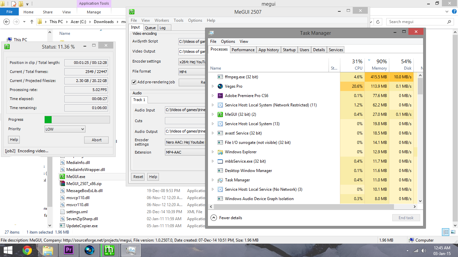The width and height of the screenshot is (458, 257).
Task: Click the Desktop Window Manager process icon
Action: pyautogui.click(x=220, y=171)
